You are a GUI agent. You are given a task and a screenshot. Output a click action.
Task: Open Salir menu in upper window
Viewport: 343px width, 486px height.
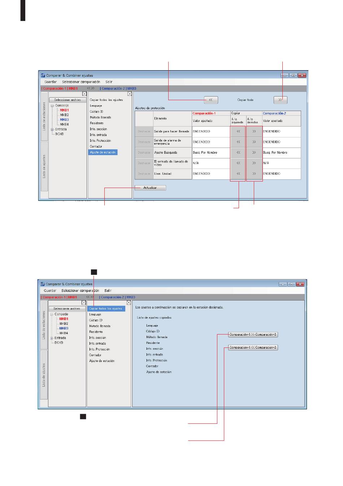coord(109,82)
